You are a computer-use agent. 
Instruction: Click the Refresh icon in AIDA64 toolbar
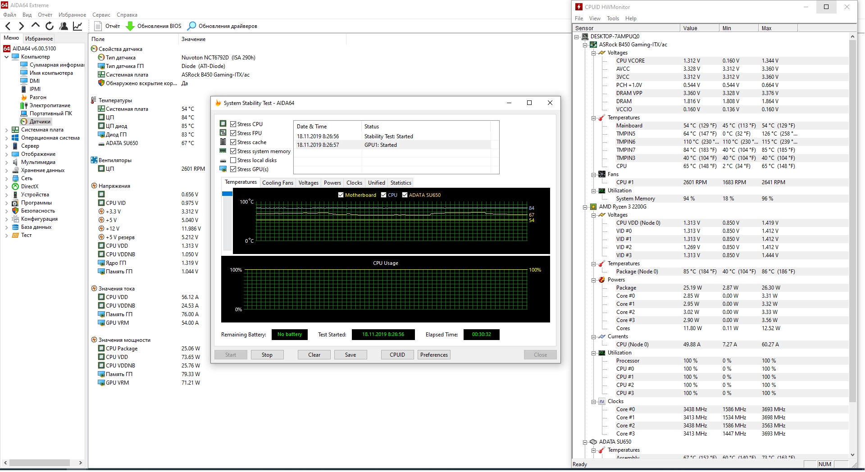[50, 26]
